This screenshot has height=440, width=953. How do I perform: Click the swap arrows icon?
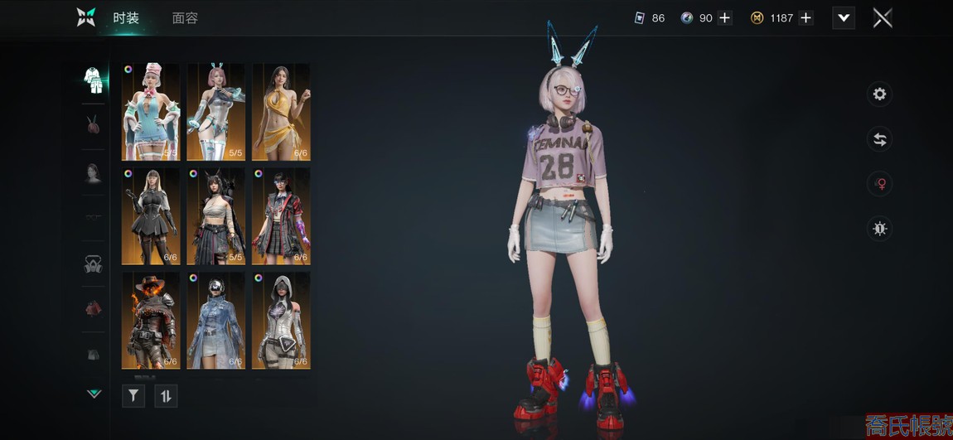[879, 140]
